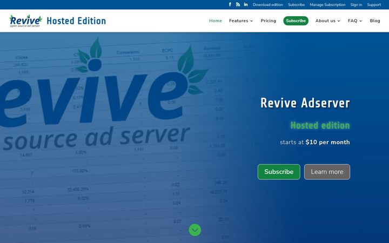Click the Subscribe link in the top bar

pyautogui.click(x=296, y=5)
